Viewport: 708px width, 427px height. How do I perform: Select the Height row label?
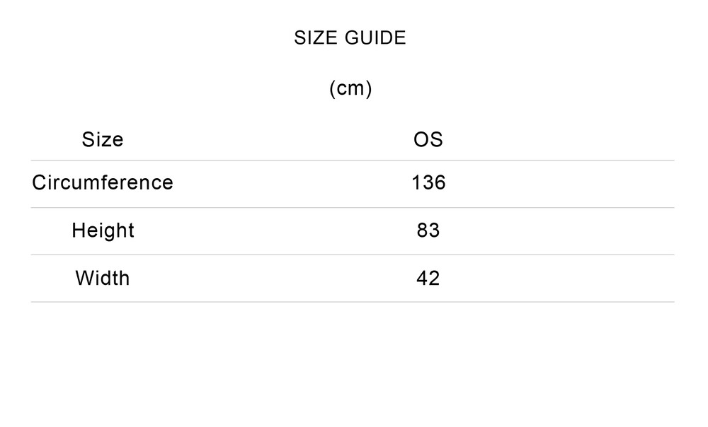103,230
